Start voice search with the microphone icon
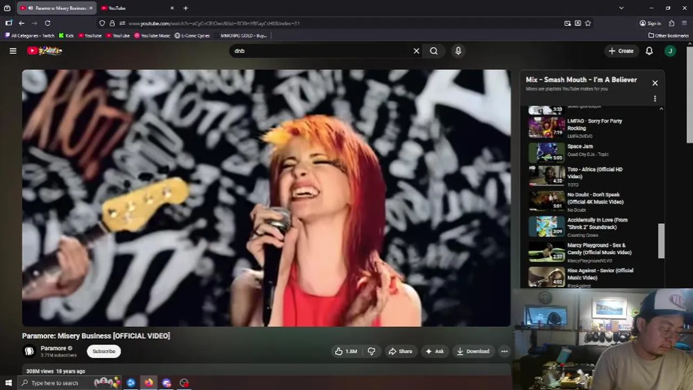This screenshot has width=693, height=390. coord(458,51)
